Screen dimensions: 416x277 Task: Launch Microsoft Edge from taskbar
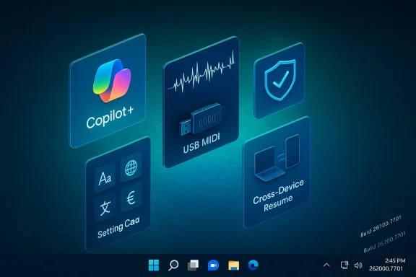click(x=253, y=265)
